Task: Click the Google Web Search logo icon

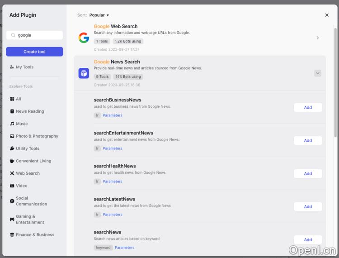Action: click(84, 38)
